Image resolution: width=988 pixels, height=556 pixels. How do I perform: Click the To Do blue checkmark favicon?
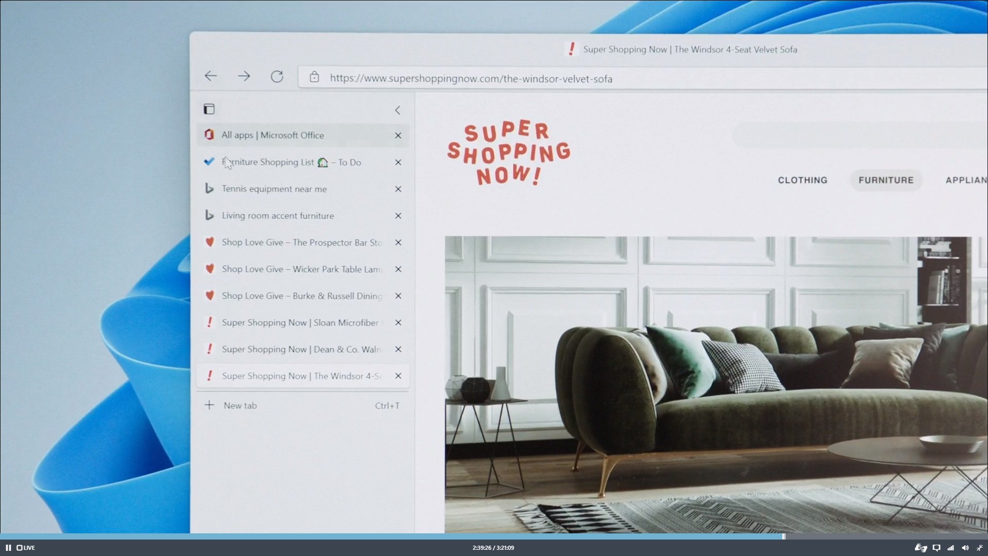(209, 161)
